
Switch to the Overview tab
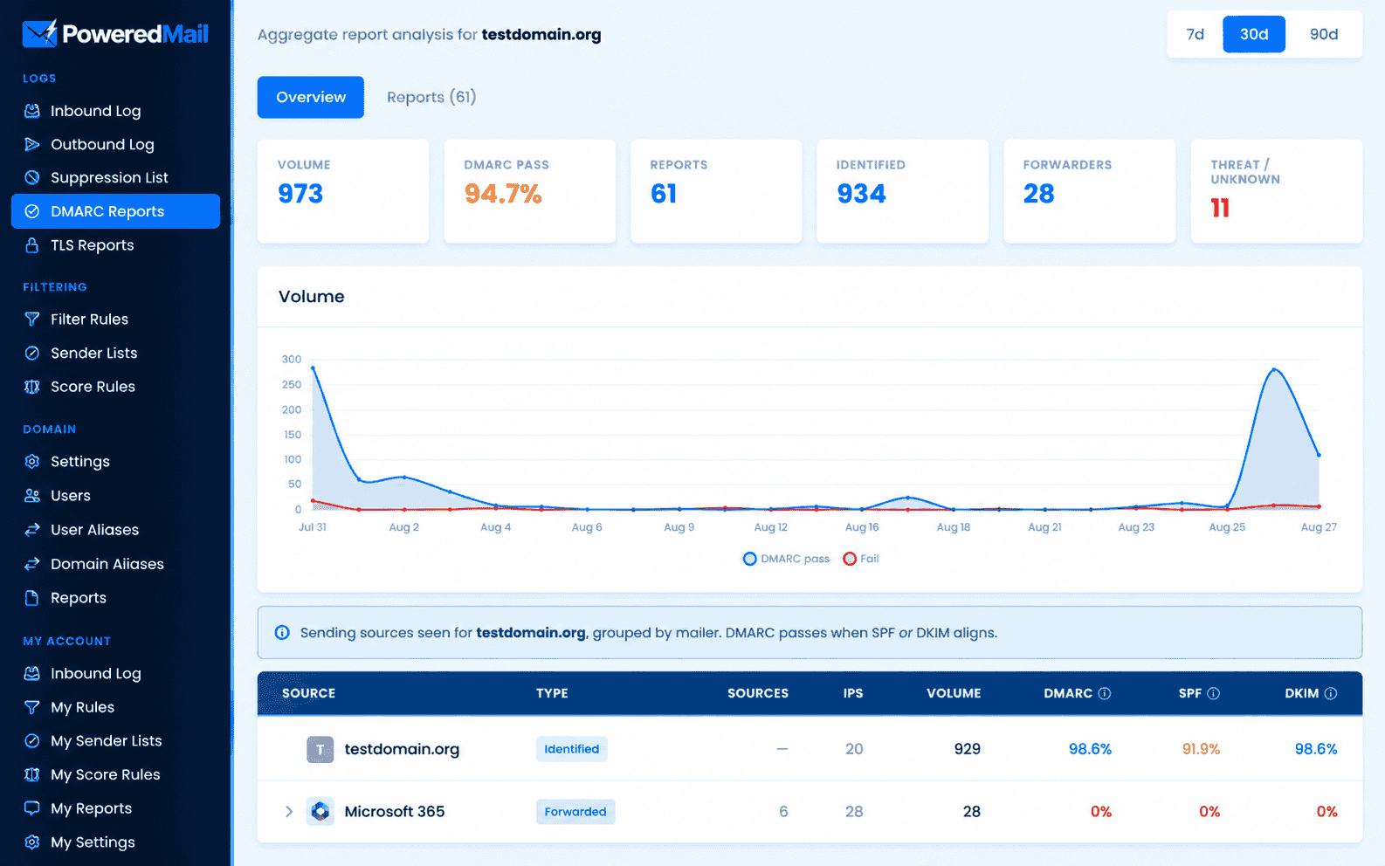[x=311, y=97]
